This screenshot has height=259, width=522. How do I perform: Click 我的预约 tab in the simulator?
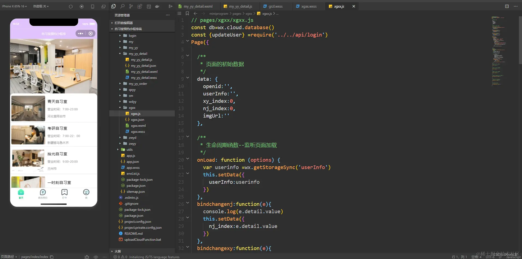[x=43, y=194]
